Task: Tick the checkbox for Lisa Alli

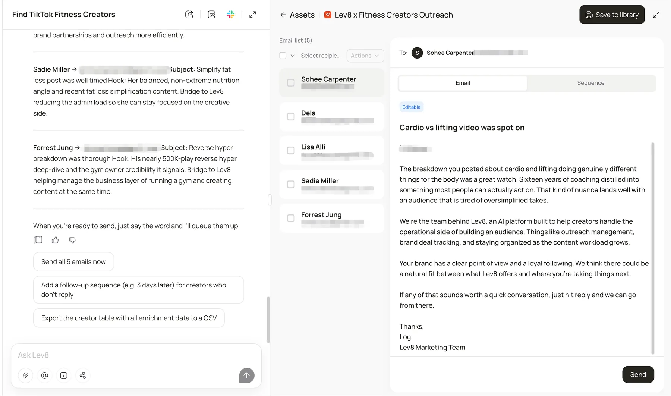Action: click(x=291, y=150)
